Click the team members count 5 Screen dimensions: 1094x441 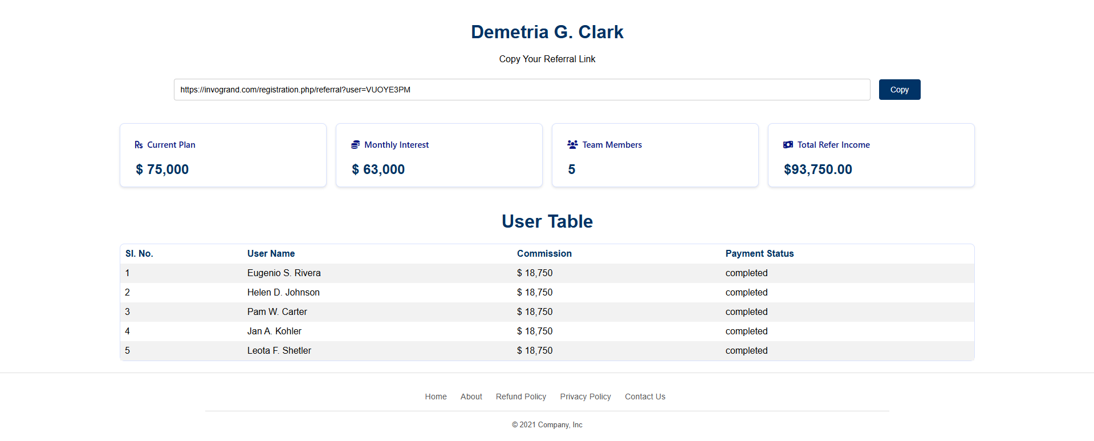tap(572, 169)
